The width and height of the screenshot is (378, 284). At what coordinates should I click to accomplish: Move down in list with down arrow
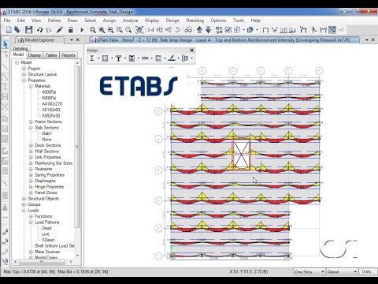209,30
